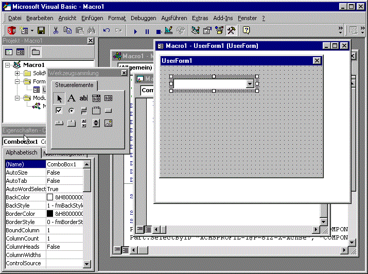Screen dimensions: 368x274
Task: Cut selection with the scissors icon
Action: [56, 30]
